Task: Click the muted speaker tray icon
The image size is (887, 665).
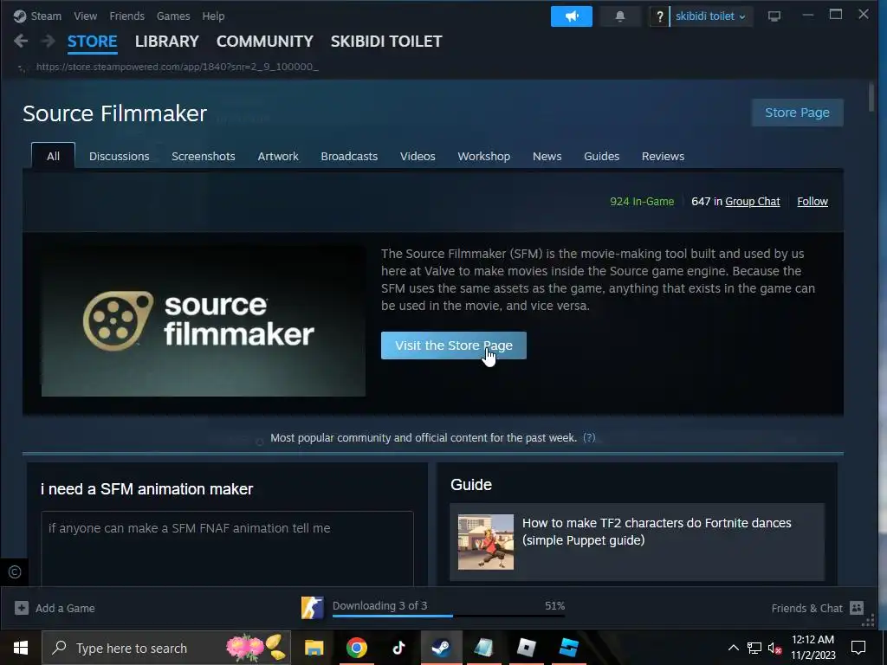Action: 774,648
